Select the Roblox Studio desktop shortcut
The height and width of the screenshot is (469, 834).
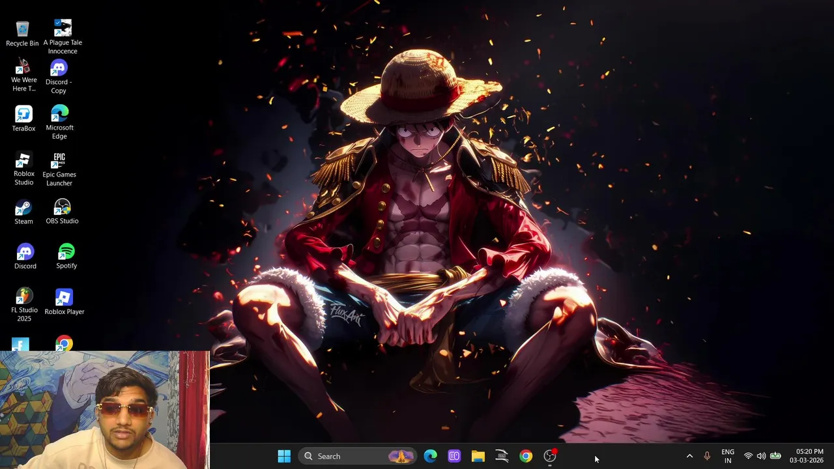click(x=23, y=169)
